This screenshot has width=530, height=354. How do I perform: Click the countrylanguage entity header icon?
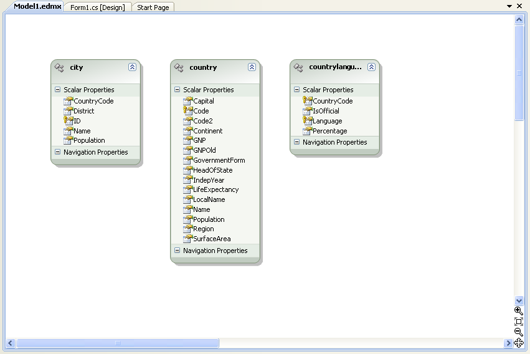298,67
